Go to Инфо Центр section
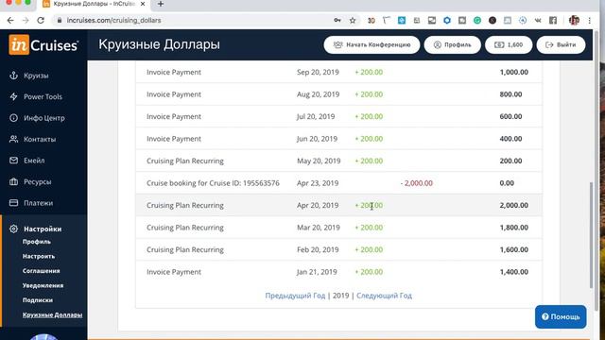Image resolution: width=605 pixels, height=340 pixels. coord(44,118)
